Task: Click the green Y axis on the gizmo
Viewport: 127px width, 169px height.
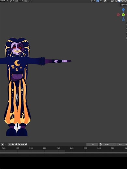Action: pyautogui.click(x=123, y=15)
